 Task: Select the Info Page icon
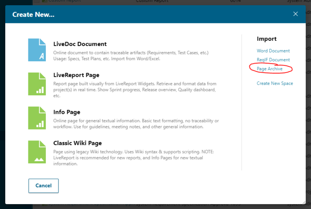tap(37, 118)
